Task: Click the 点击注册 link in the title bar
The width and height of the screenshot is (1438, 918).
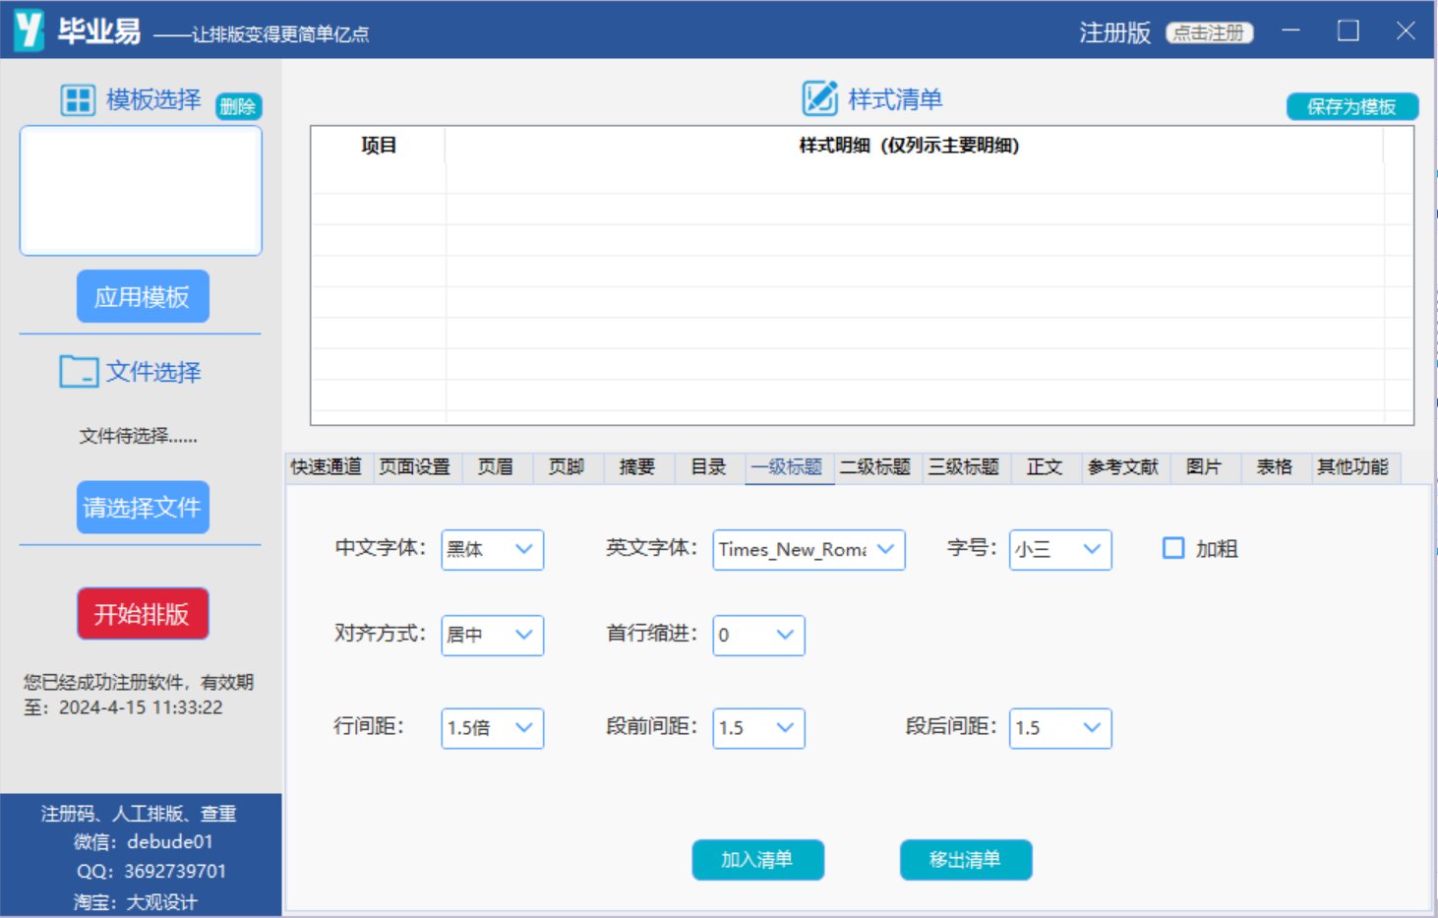Action: pos(1209,32)
